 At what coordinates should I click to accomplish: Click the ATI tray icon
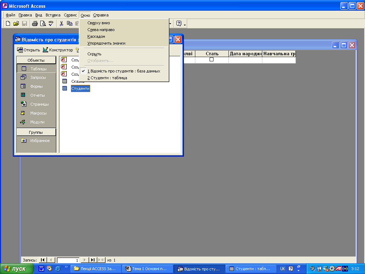[x=339, y=269]
